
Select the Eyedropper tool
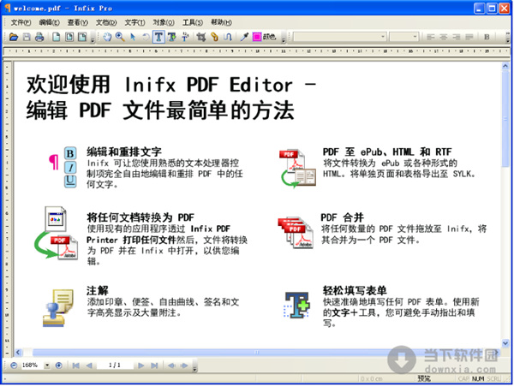coord(244,37)
